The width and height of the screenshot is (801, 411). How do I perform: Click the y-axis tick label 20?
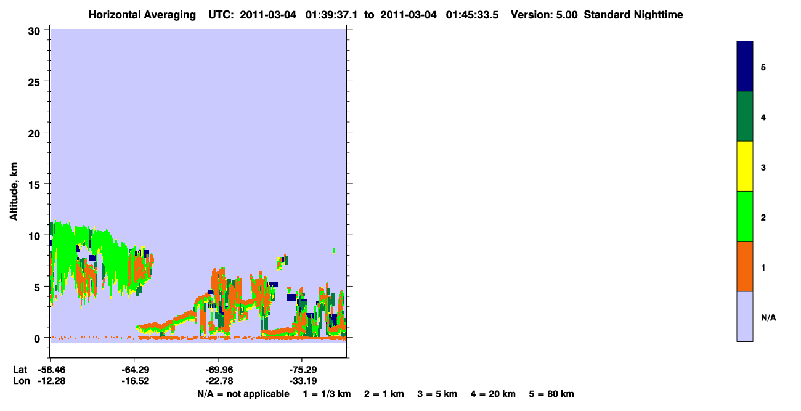point(35,132)
